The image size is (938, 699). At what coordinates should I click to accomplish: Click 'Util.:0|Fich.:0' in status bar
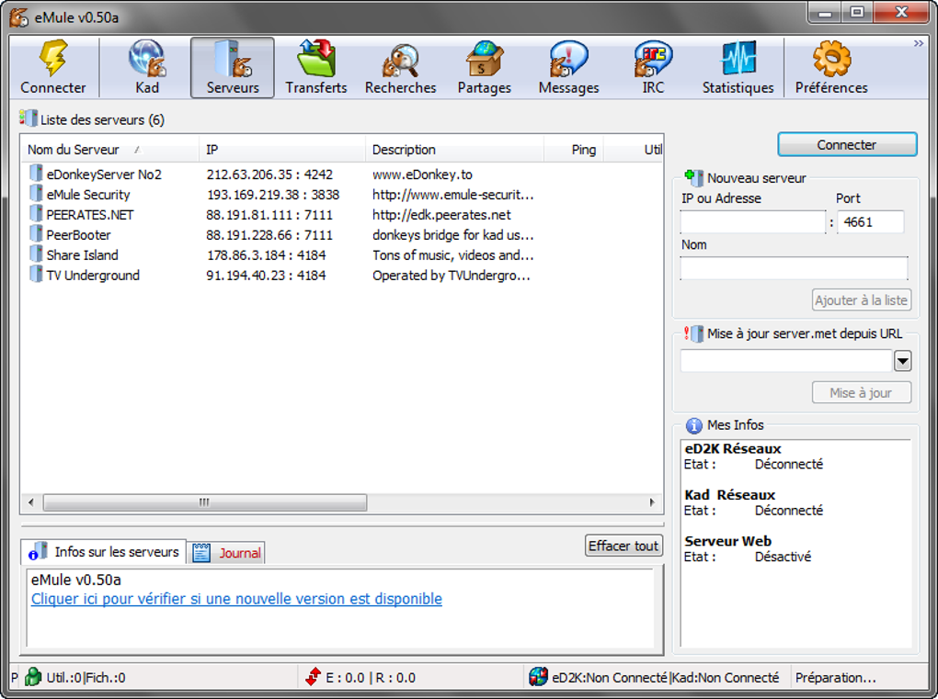[x=86, y=678]
